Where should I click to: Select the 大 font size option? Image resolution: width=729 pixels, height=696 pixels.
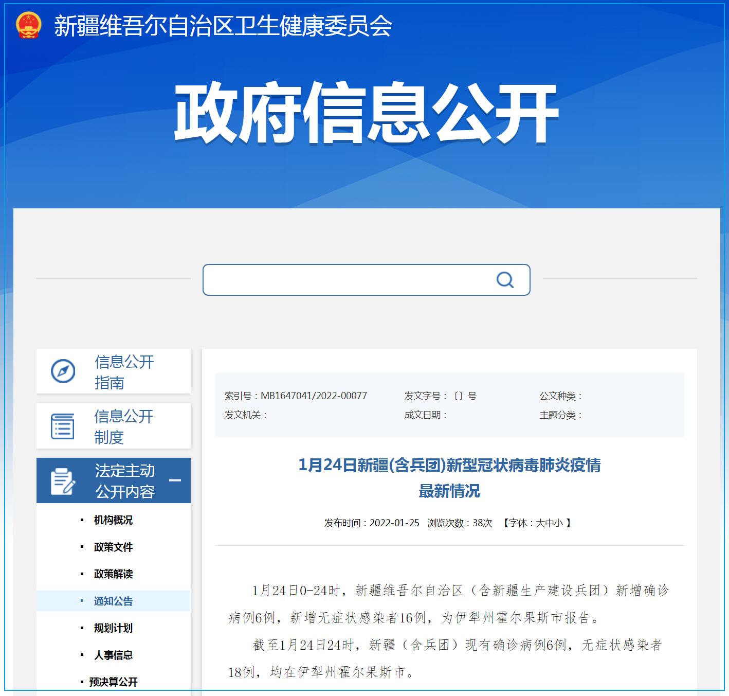point(540,523)
